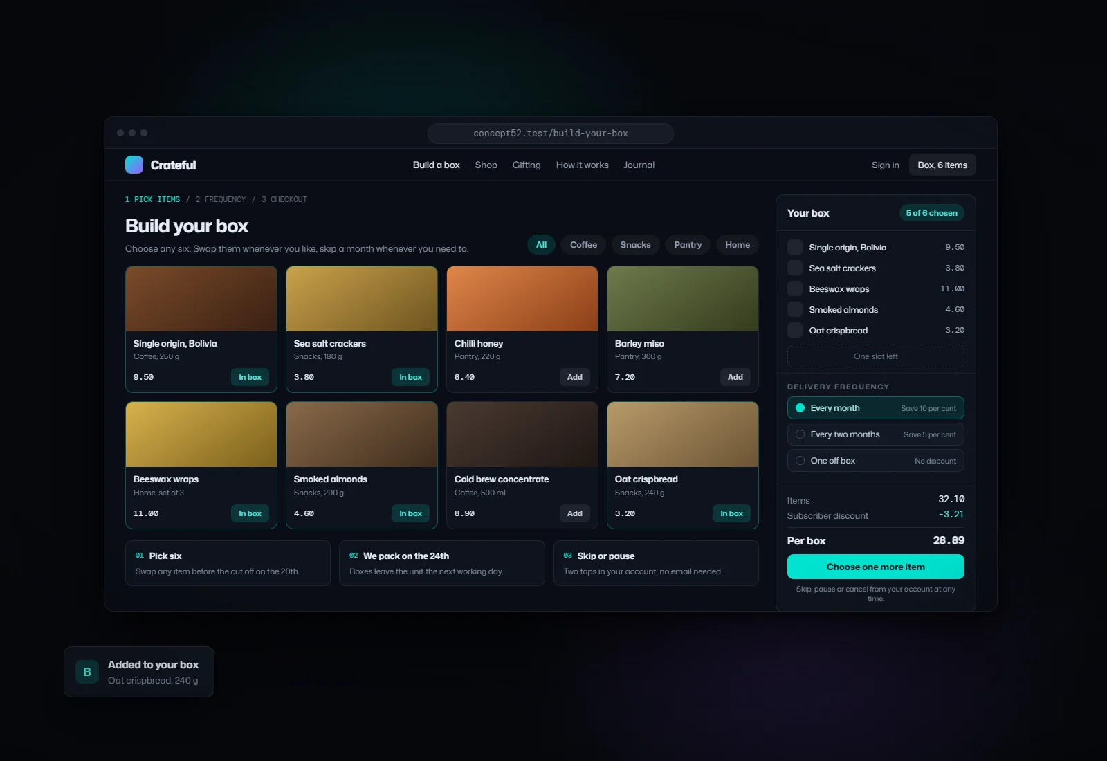Toggle the Beeswax wraps box checkbox
1107x761 pixels.
click(795, 288)
